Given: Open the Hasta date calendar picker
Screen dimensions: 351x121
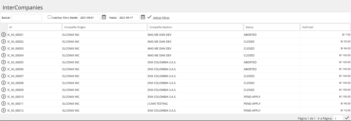Looking at the screenshot, I should coord(143,17).
